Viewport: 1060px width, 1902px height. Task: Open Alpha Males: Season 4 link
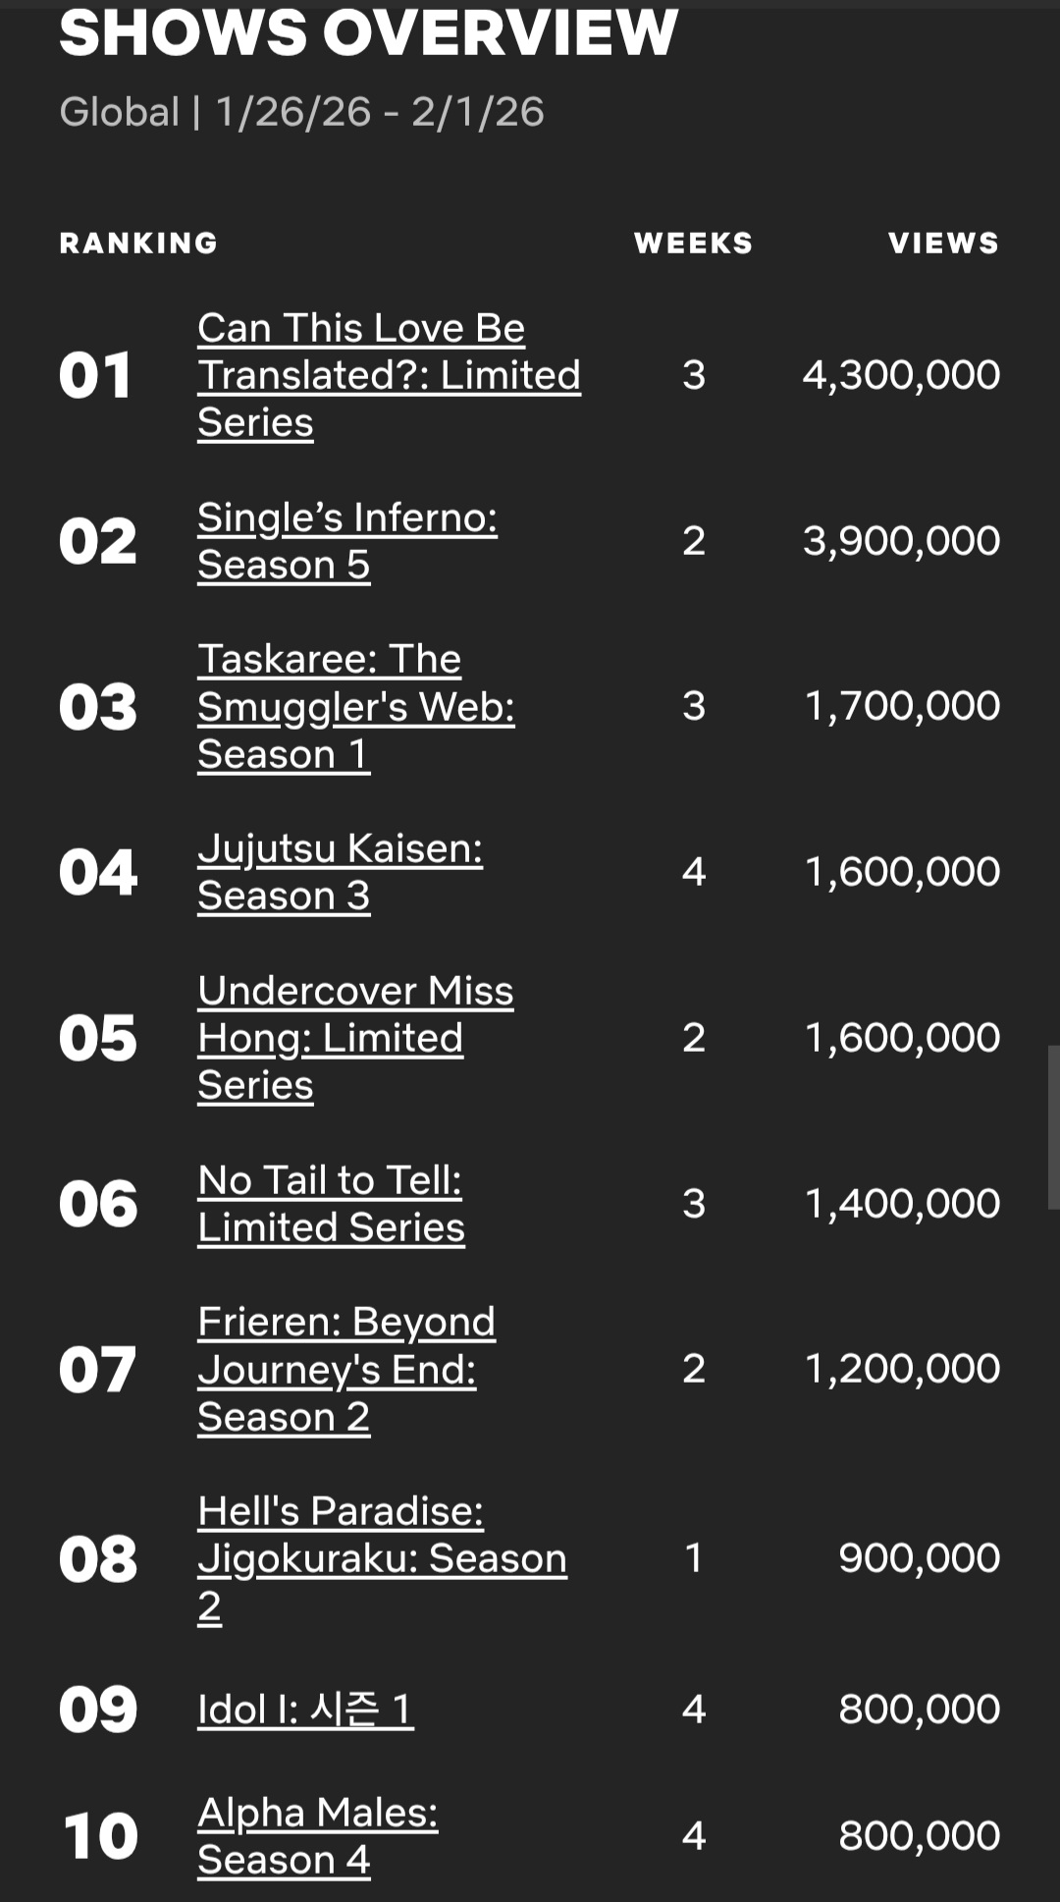pos(318,1836)
